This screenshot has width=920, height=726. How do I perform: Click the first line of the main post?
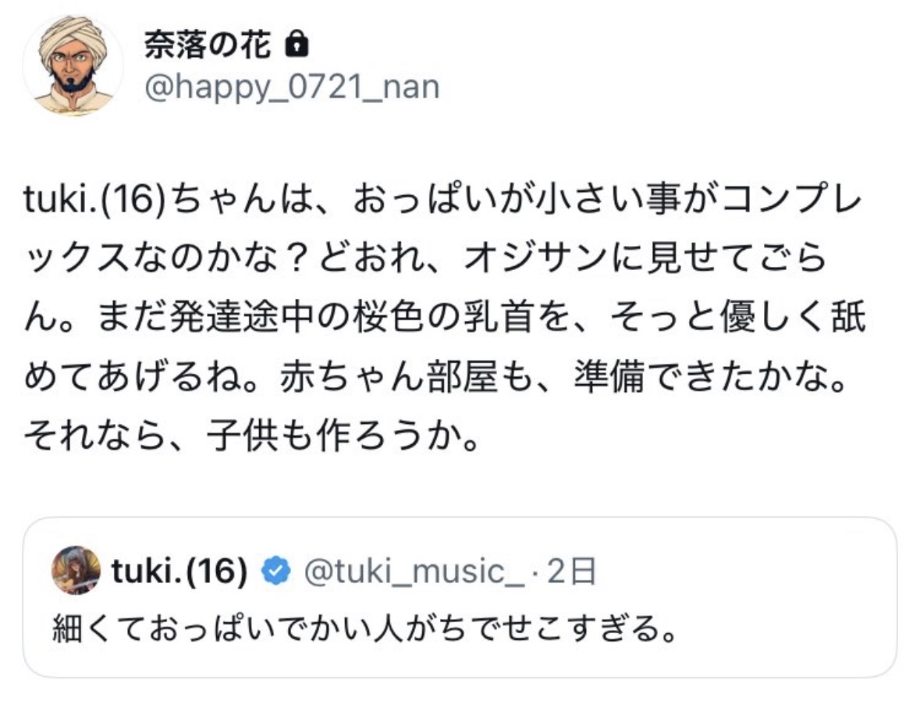[442, 204]
